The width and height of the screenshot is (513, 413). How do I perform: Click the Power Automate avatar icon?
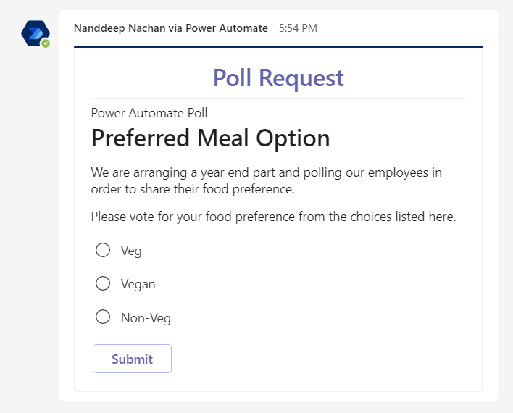pos(34,33)
